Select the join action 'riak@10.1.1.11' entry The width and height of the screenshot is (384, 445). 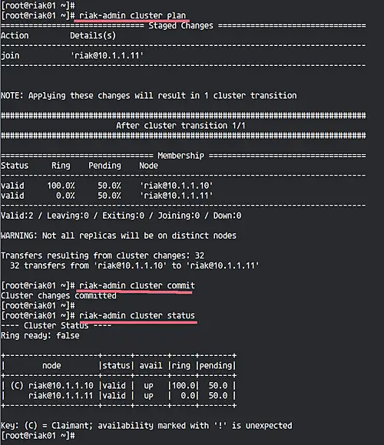[107, 55]
